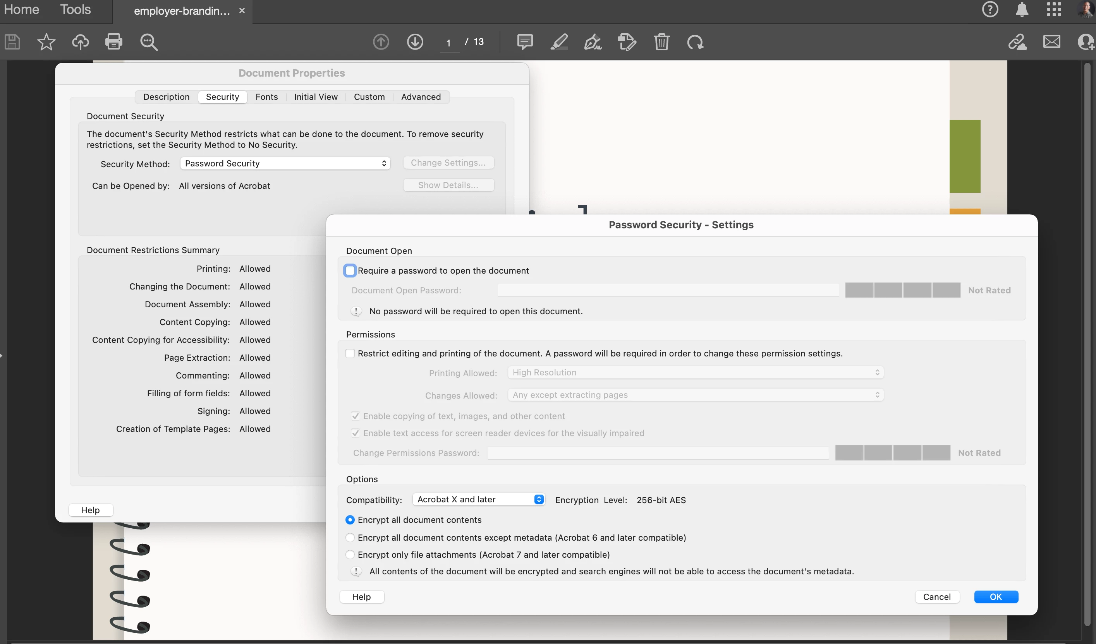This screenshot has height=644, width=1096.
Task: Open the find text magnifier tool
Action: 149,42
